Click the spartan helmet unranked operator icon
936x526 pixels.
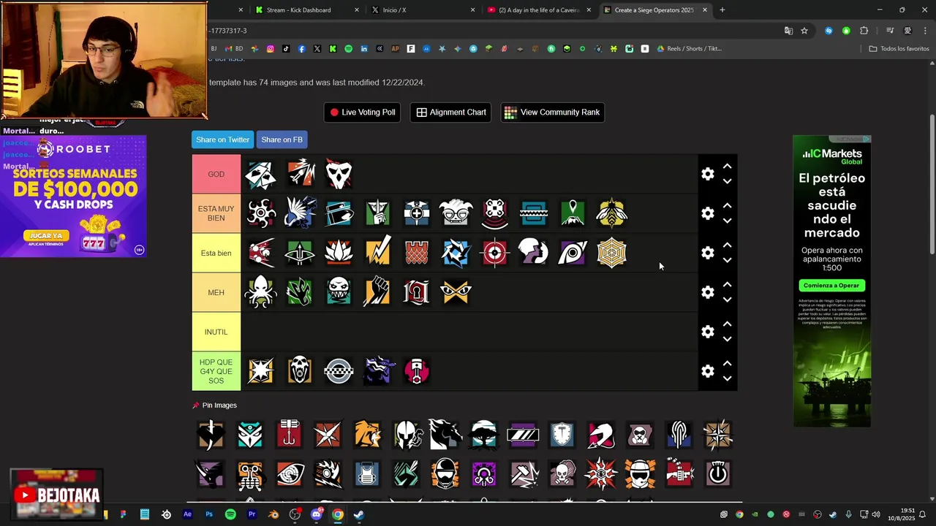click(x=406, y=434)
